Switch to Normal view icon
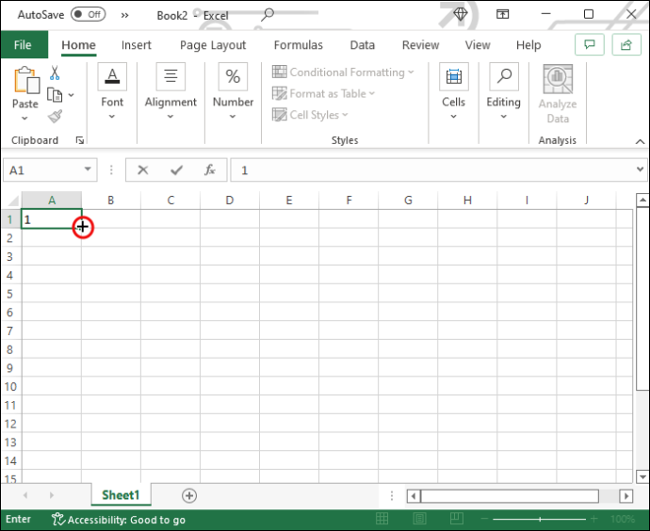This screenshot has height=531, width=650. coord(382,519)
